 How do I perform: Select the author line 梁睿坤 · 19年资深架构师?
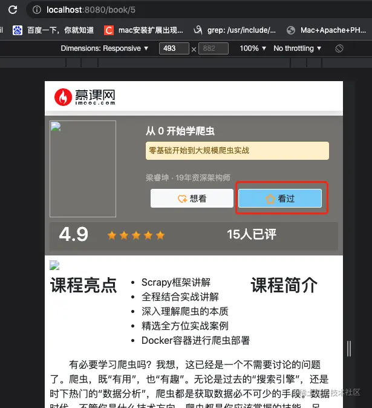188,178
